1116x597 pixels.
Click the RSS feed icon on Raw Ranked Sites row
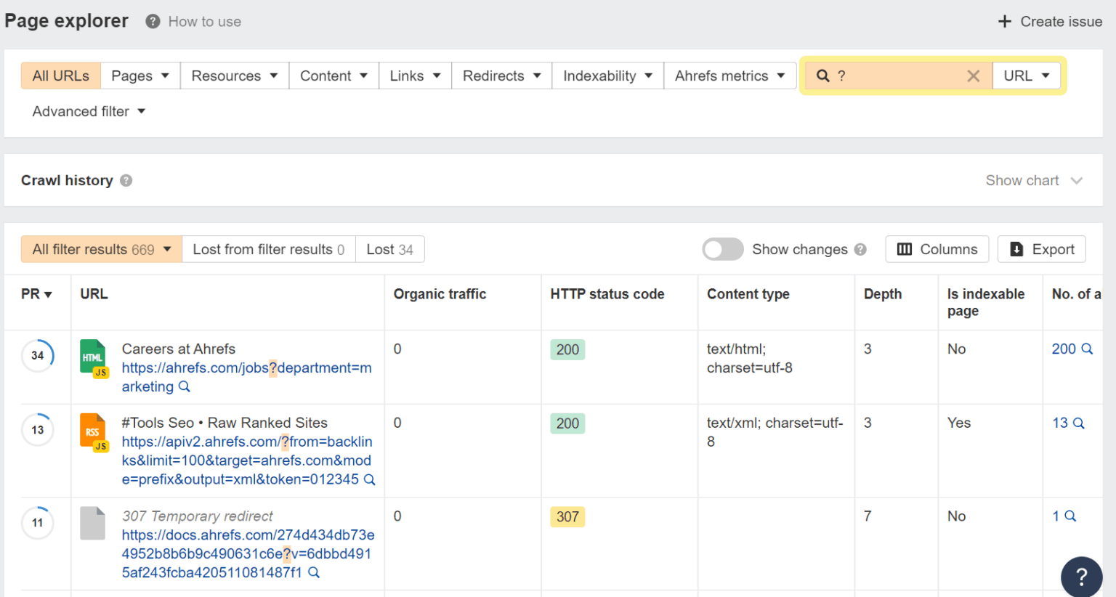(x=93, y=431)
